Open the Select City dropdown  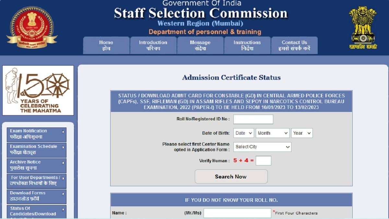click(x=262, y=147)
